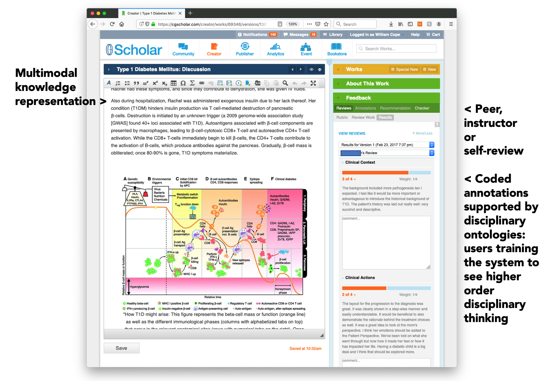Open the Bookstore section

pyautogui.click(x=337, y=50)
